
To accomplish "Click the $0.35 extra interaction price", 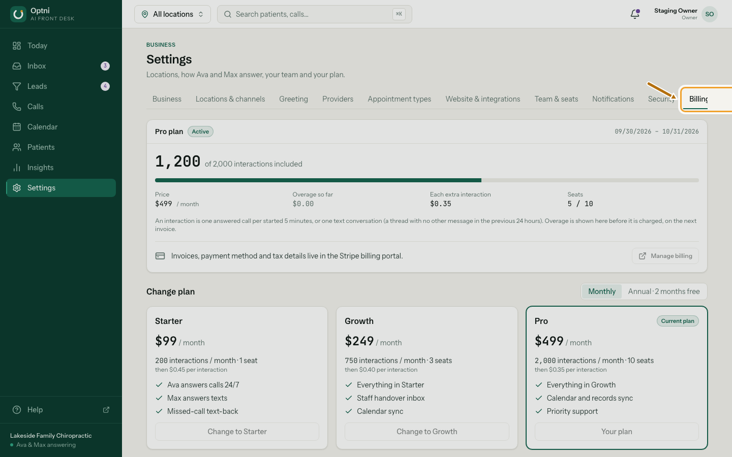I will click(x=441, y=204).
